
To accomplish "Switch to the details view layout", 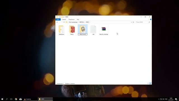I will coord(148,83).
